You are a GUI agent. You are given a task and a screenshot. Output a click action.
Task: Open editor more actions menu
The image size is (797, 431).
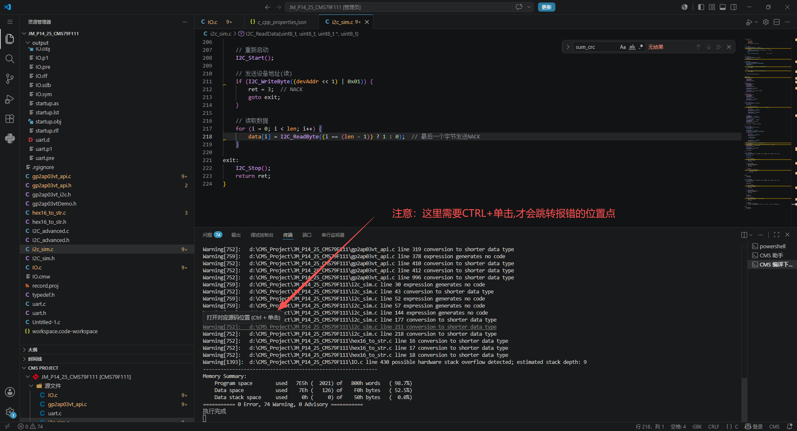(x=787, y=22)
